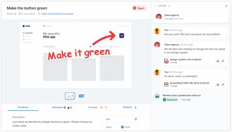Image resolution: width=232 pixels, height=132 pixels.
Task: Select the second video replay thumbnail
Action: (x=82, y=96)
